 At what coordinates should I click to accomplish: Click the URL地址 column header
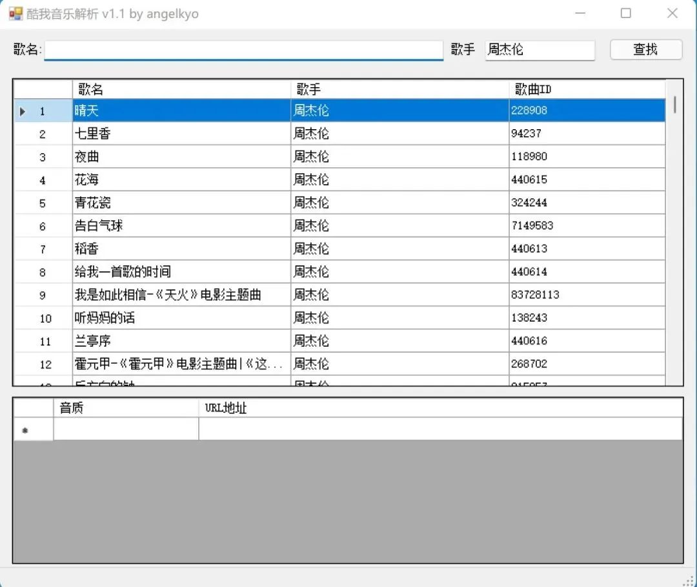(439, 408)
